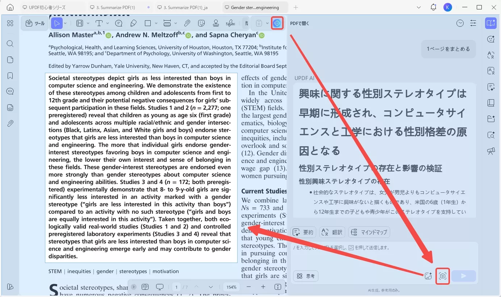Viewport: 501px width, 297px height.
Task: Select the comment annotation tool
Action: pyautogui.click(x=119, y=23)
